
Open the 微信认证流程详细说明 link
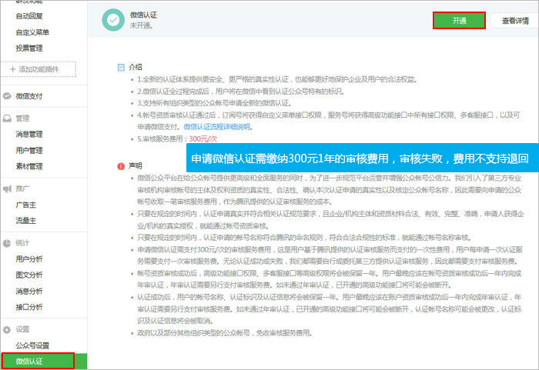(x=216, y=126)
